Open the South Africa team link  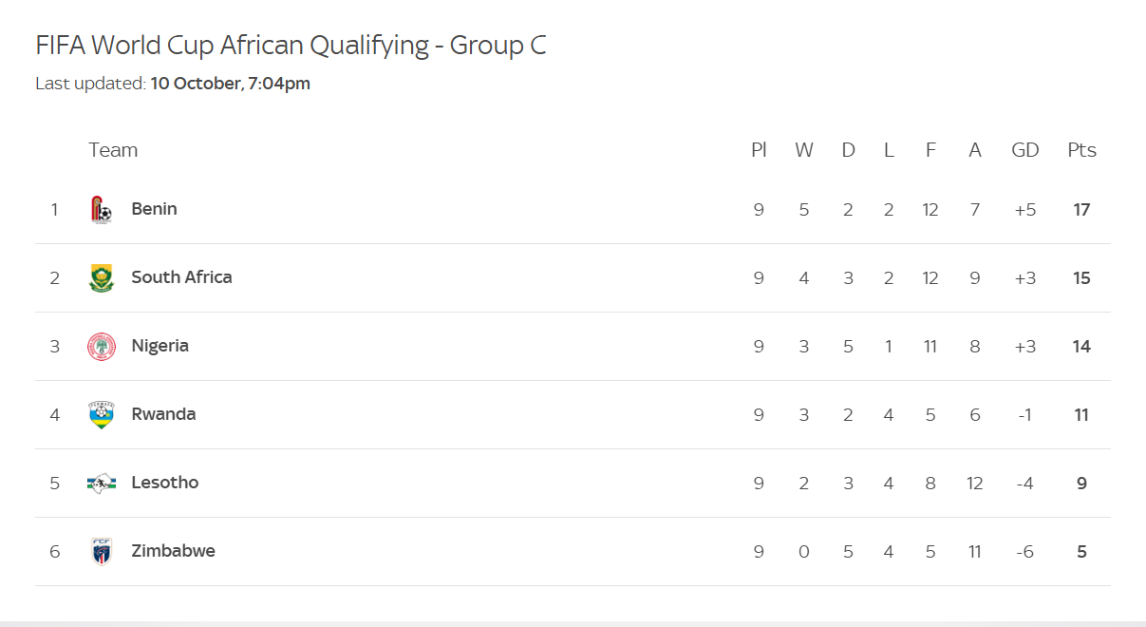point(181,277)
